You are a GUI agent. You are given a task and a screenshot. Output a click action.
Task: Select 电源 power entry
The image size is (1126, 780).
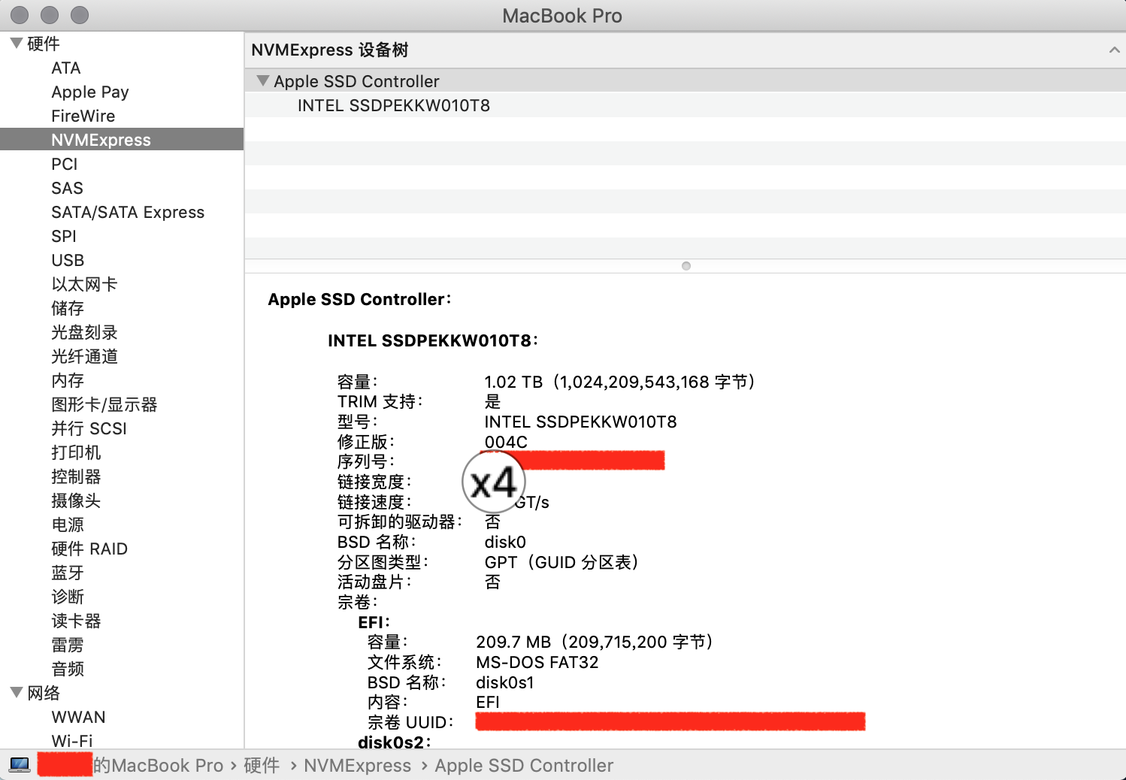pyautogui.click(x=68, y=525)
